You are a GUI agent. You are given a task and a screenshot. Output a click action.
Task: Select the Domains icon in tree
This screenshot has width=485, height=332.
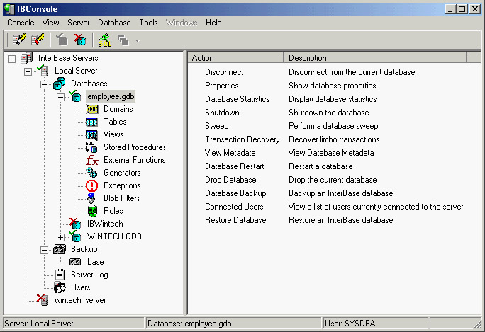tap(91, 109)
